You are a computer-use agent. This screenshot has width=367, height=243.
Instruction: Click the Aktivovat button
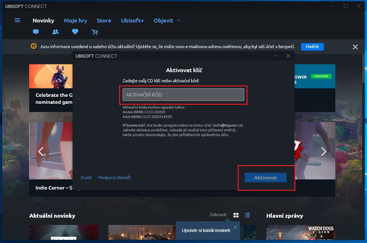pyautogui.click(x=265, y=178)
